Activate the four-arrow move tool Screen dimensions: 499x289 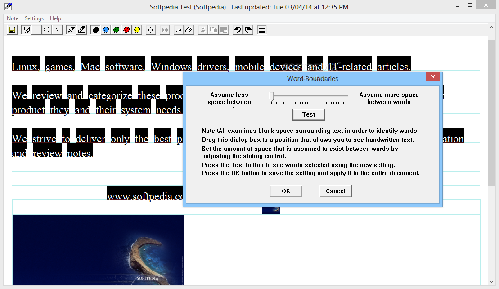pyautogui.click(x=151, y=30)
